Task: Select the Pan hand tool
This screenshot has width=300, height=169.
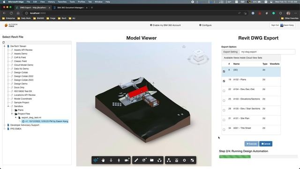Action: click(103, 160)
